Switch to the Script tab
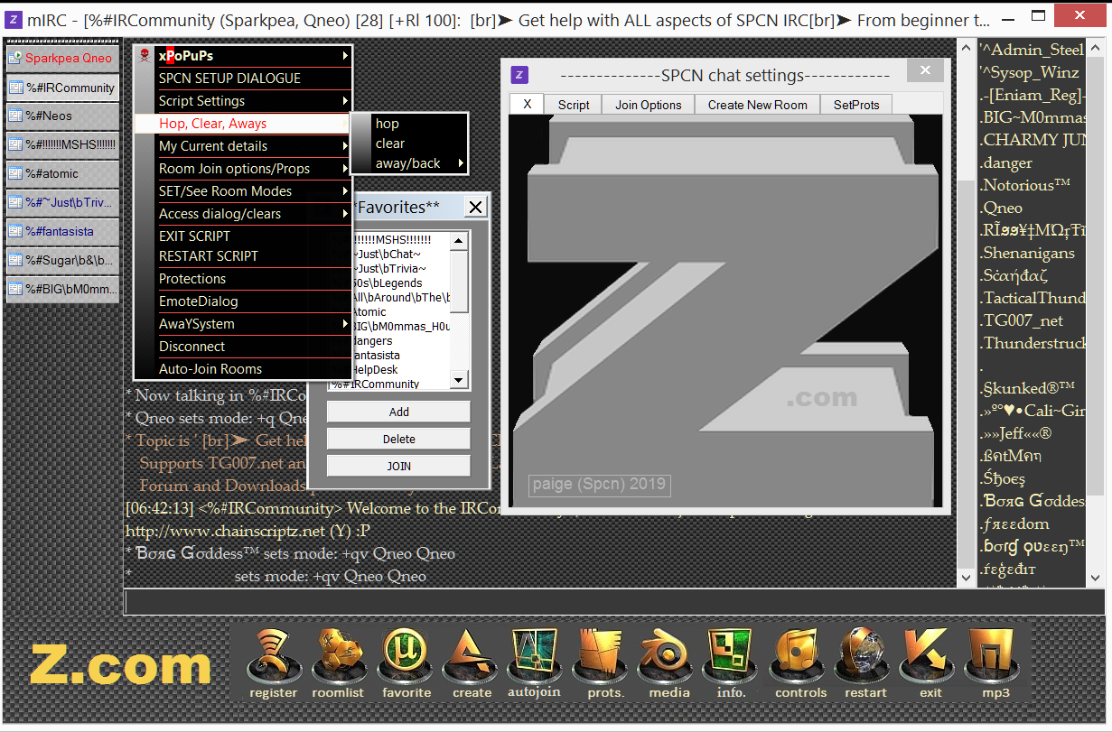Screen dimensions: 1112x732 [x=574, y=105]
